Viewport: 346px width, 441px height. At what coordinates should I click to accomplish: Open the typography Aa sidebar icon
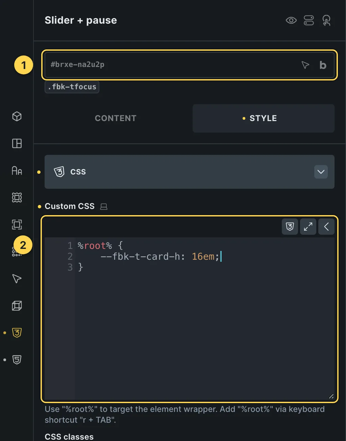[x=17, y=170]
